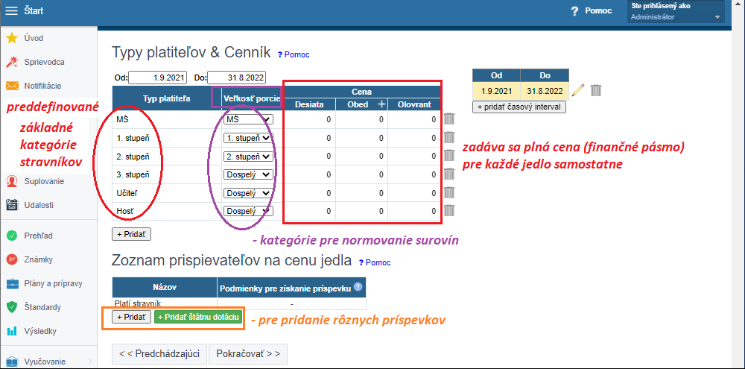Delete the Hosť payer row

(x=449, y=211)
